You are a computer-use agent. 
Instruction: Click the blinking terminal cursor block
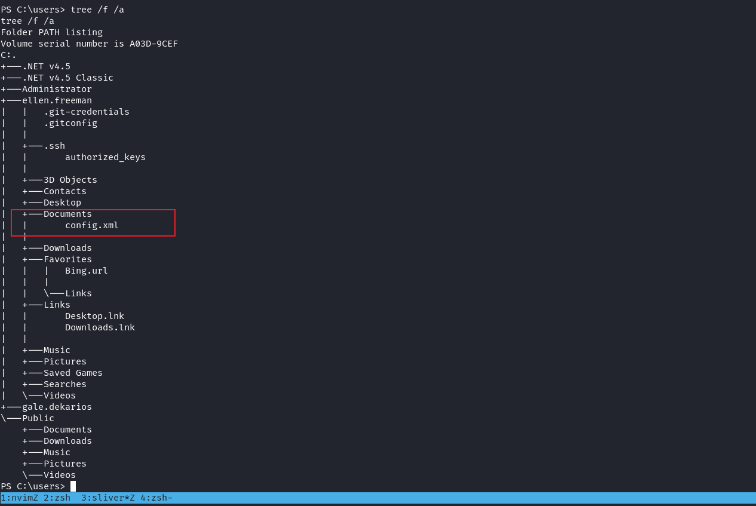73,486
